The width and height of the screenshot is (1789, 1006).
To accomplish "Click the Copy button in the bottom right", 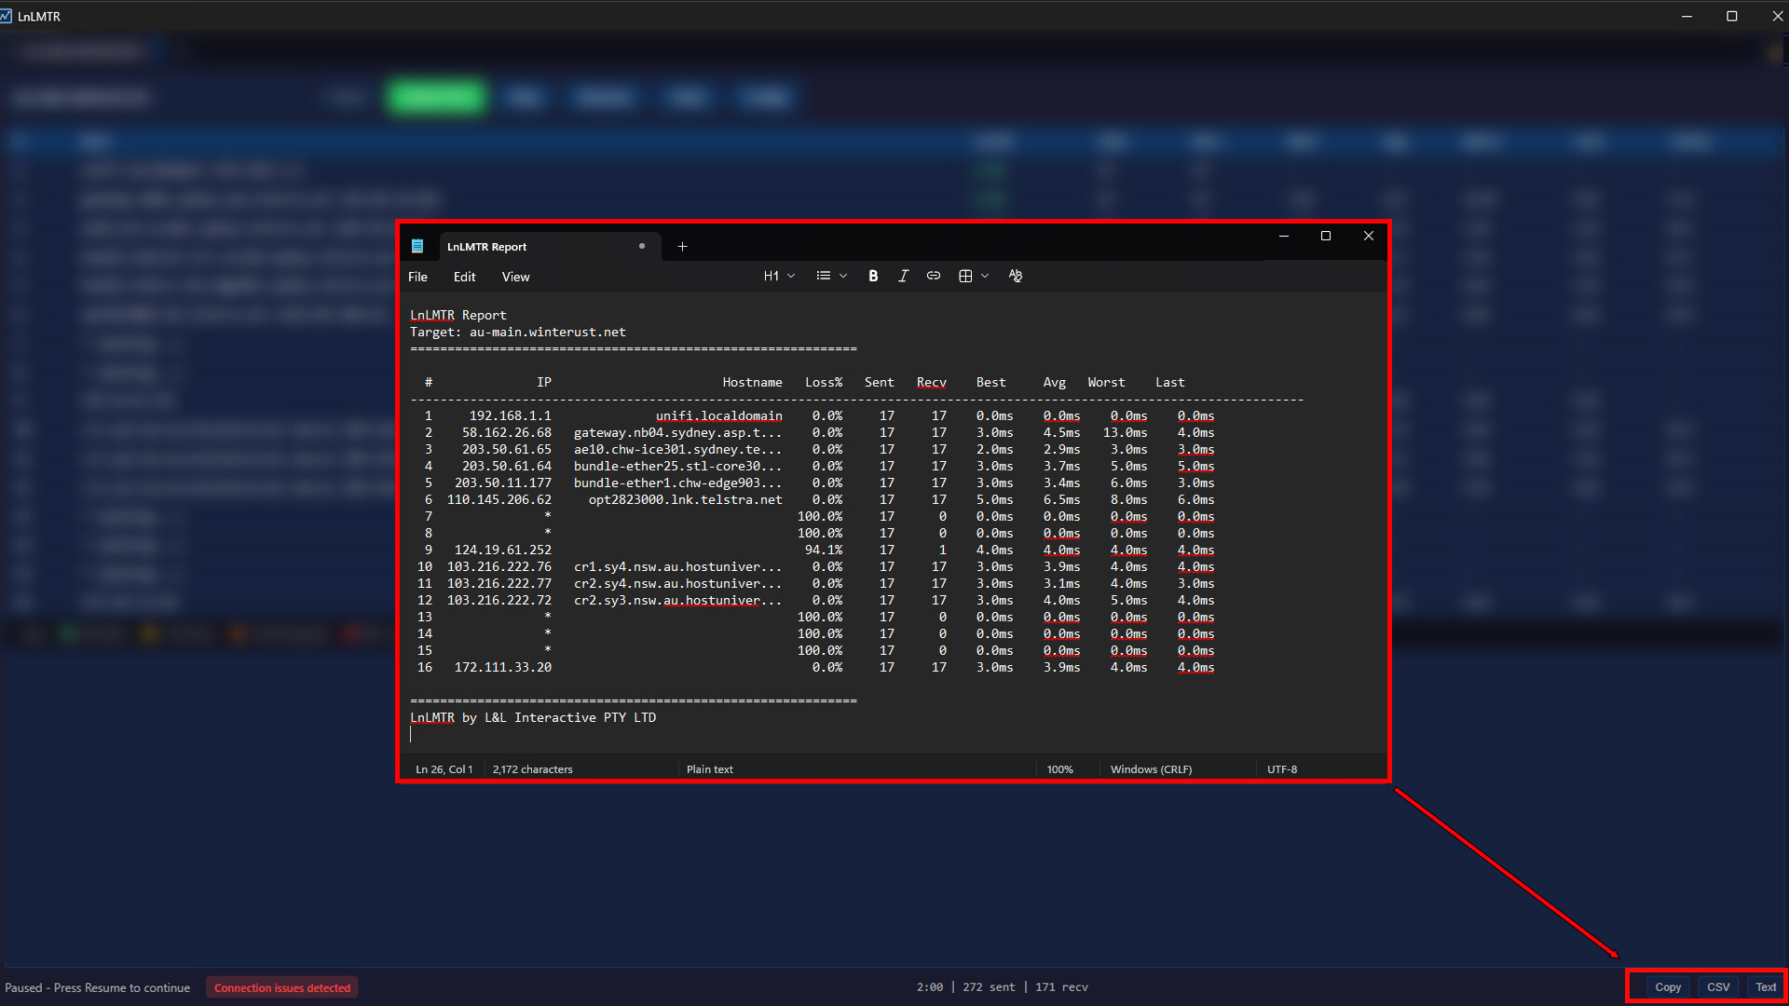I will (x=1667, y=986).
